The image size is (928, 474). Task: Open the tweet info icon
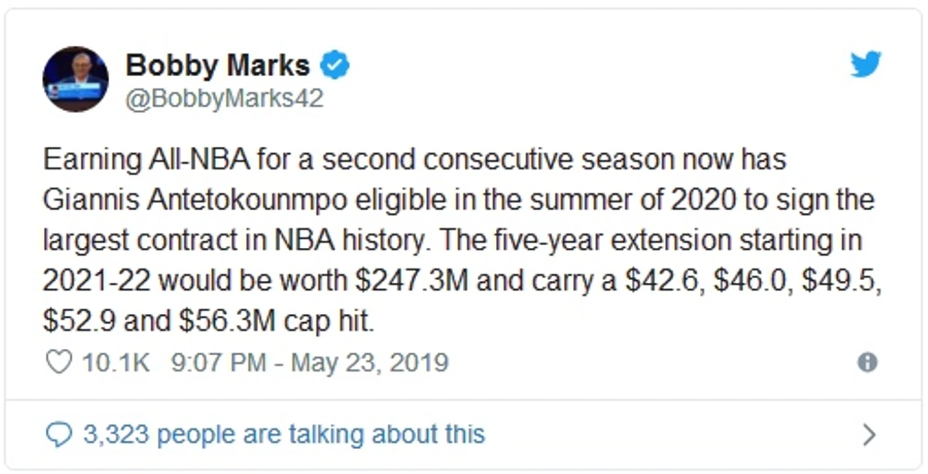(867, 363)
